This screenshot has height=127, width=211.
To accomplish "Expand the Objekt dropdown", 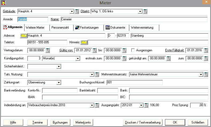I will coord(140,11).
